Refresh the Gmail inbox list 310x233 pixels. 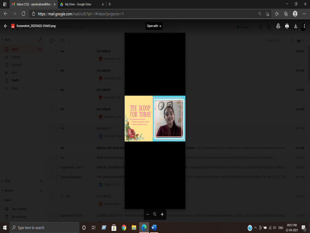[x=62, y=41]
